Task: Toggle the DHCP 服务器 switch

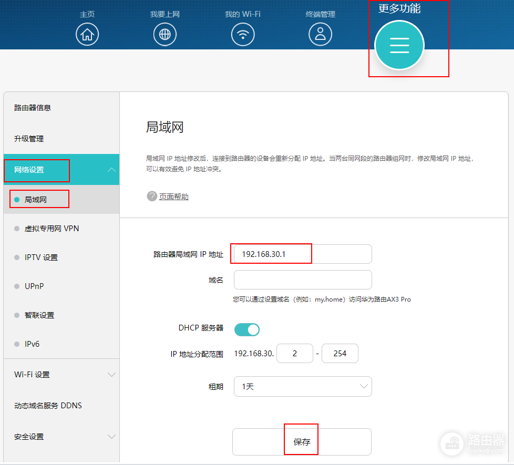Action: coord(247,329)
